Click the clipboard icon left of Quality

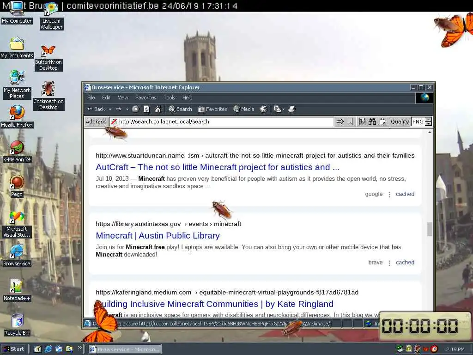(x=382, y=122)
